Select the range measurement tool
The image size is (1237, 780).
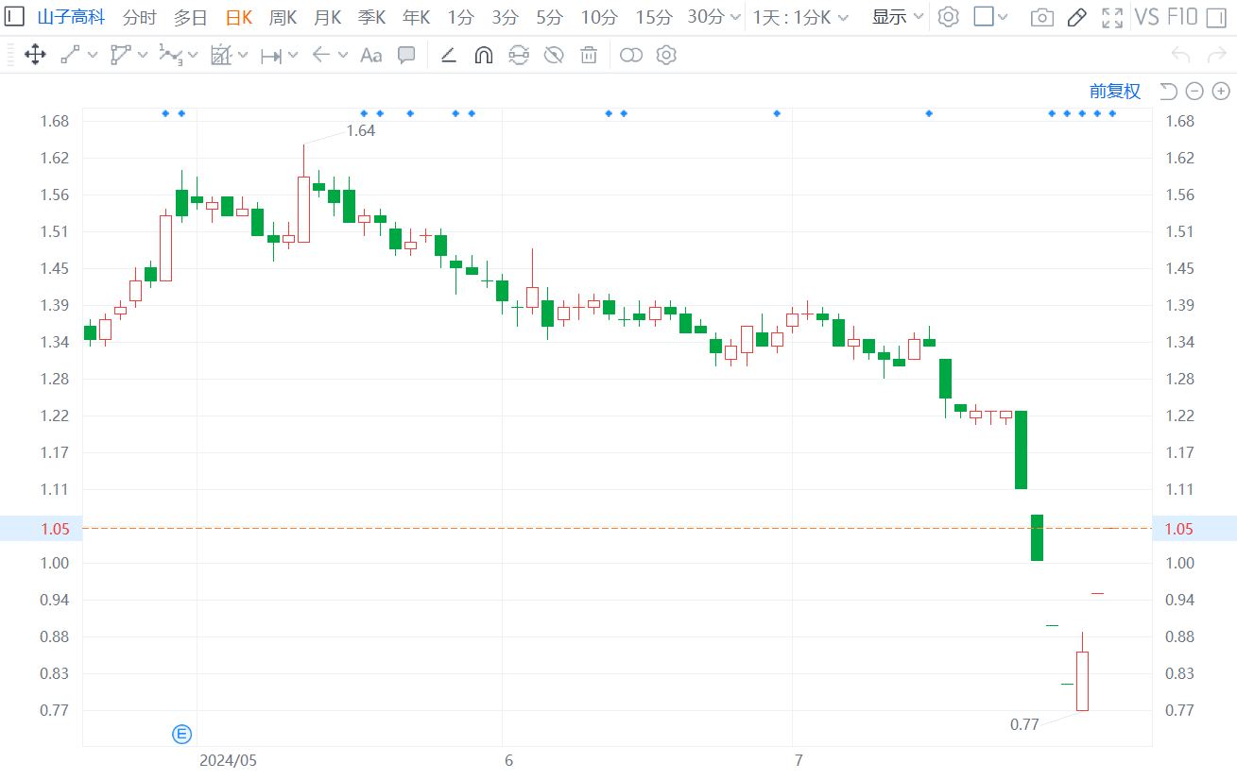tap(271, 55)
